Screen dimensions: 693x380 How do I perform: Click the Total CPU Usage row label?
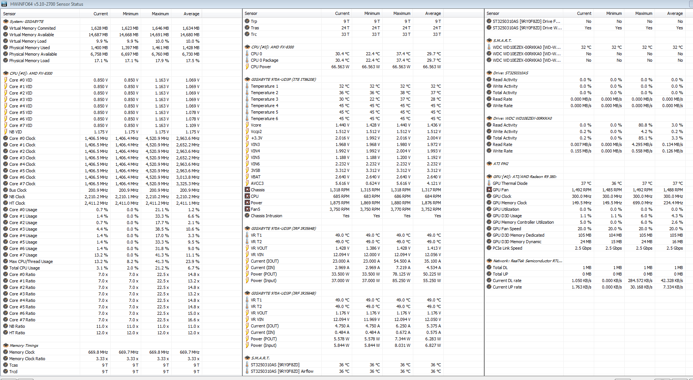pyautogui.click(x=24, y=268)
